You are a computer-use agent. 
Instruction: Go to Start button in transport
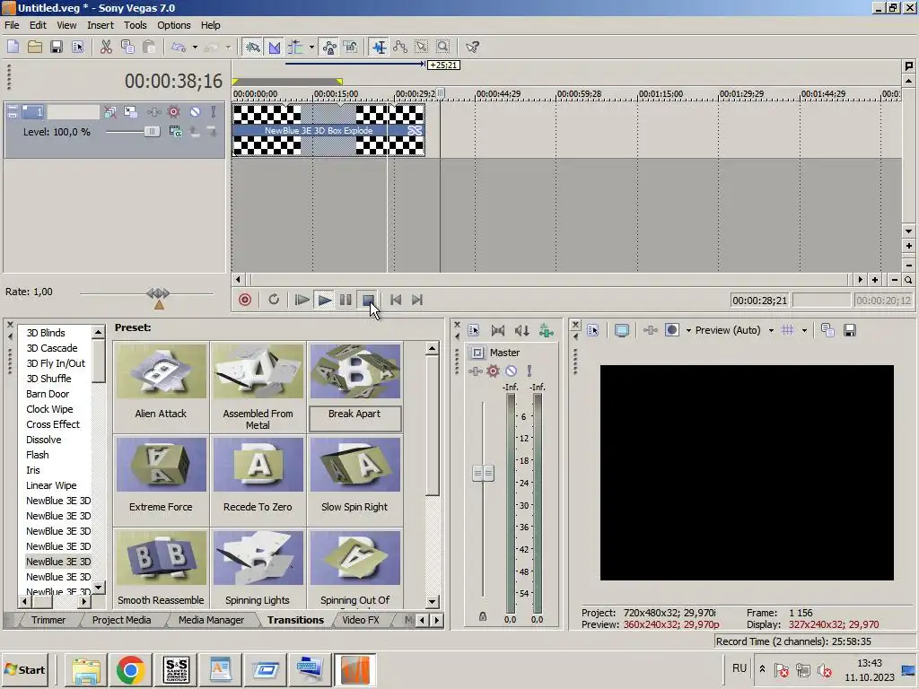pyautogui.click(x=396, y=300)
